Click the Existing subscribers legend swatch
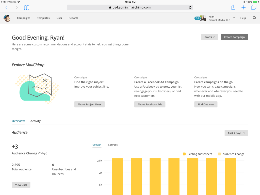 click(x=184, y=154)
